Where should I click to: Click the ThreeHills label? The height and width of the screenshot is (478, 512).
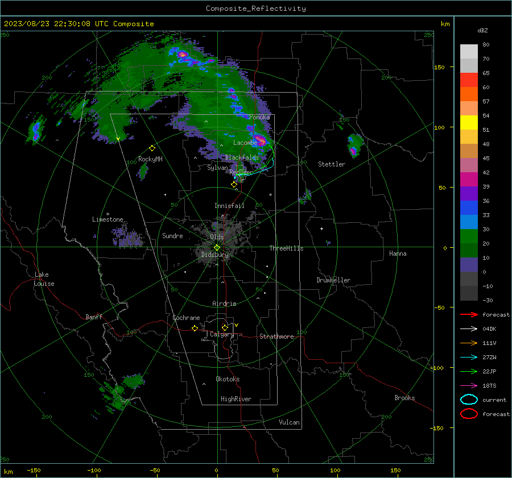pyautogui.click(x=286, y=248)
